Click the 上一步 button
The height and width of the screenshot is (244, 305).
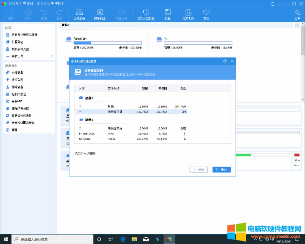coord(199,170)
